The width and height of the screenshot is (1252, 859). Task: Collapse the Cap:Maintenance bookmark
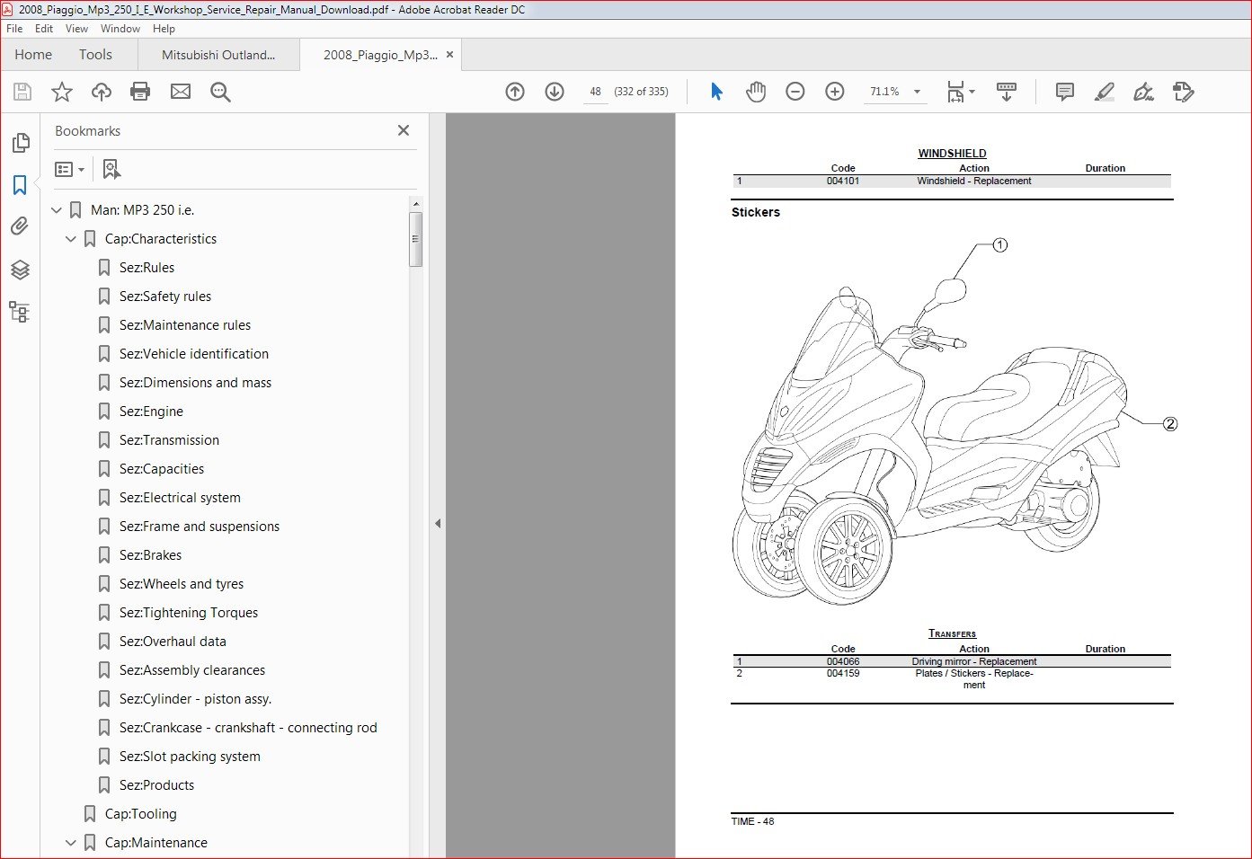coord(71,843)
